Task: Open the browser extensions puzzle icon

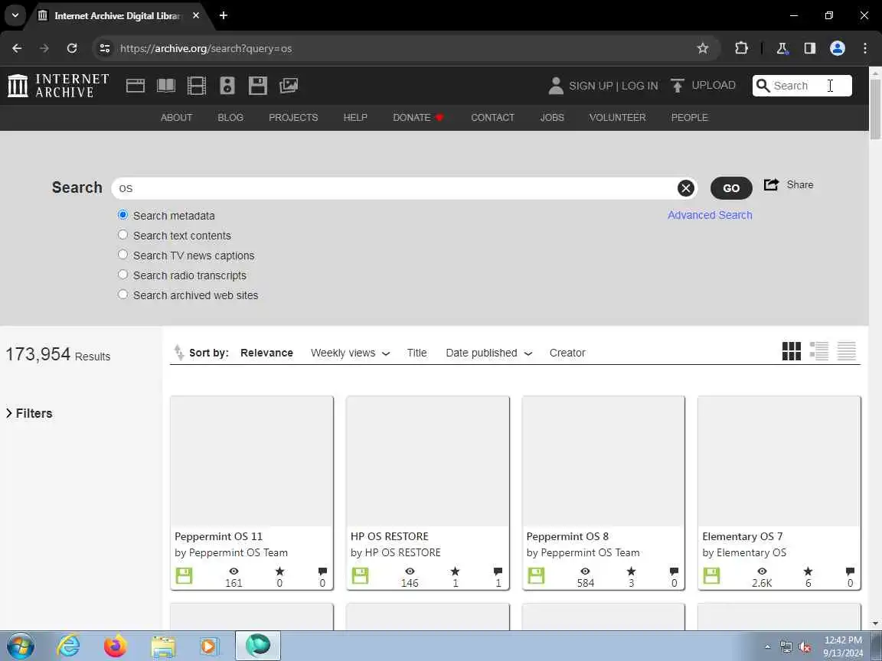Action: 741,48
